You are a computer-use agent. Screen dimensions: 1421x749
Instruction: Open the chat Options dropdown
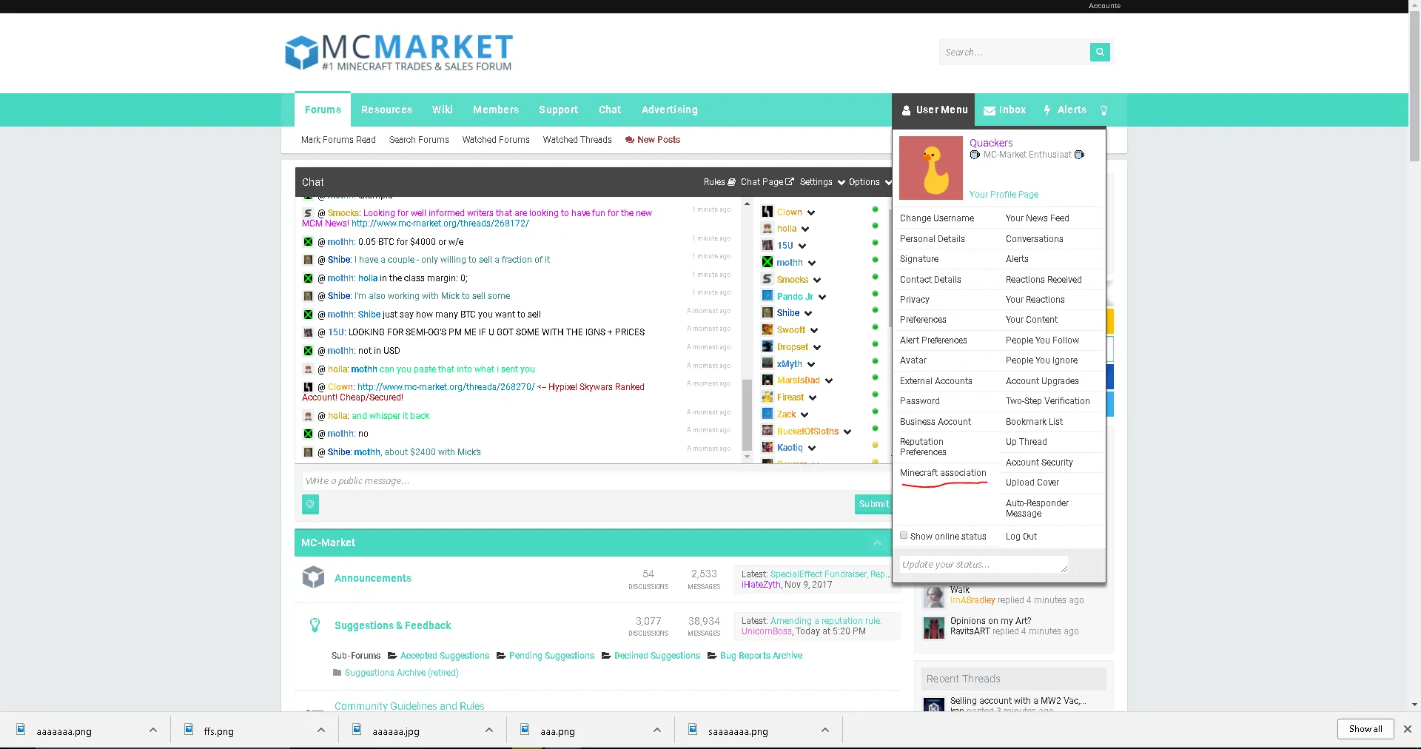[x=870, y=182]
